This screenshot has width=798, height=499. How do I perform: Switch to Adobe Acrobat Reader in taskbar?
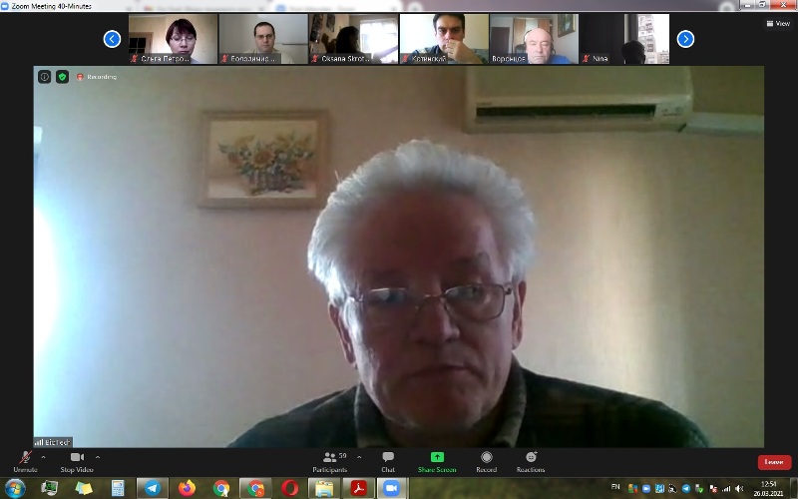358,489
